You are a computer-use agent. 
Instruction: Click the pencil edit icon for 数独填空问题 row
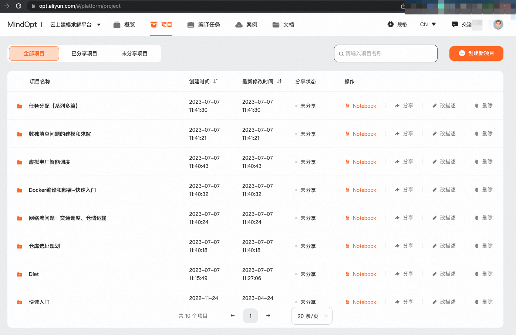[x=435, y=134]
